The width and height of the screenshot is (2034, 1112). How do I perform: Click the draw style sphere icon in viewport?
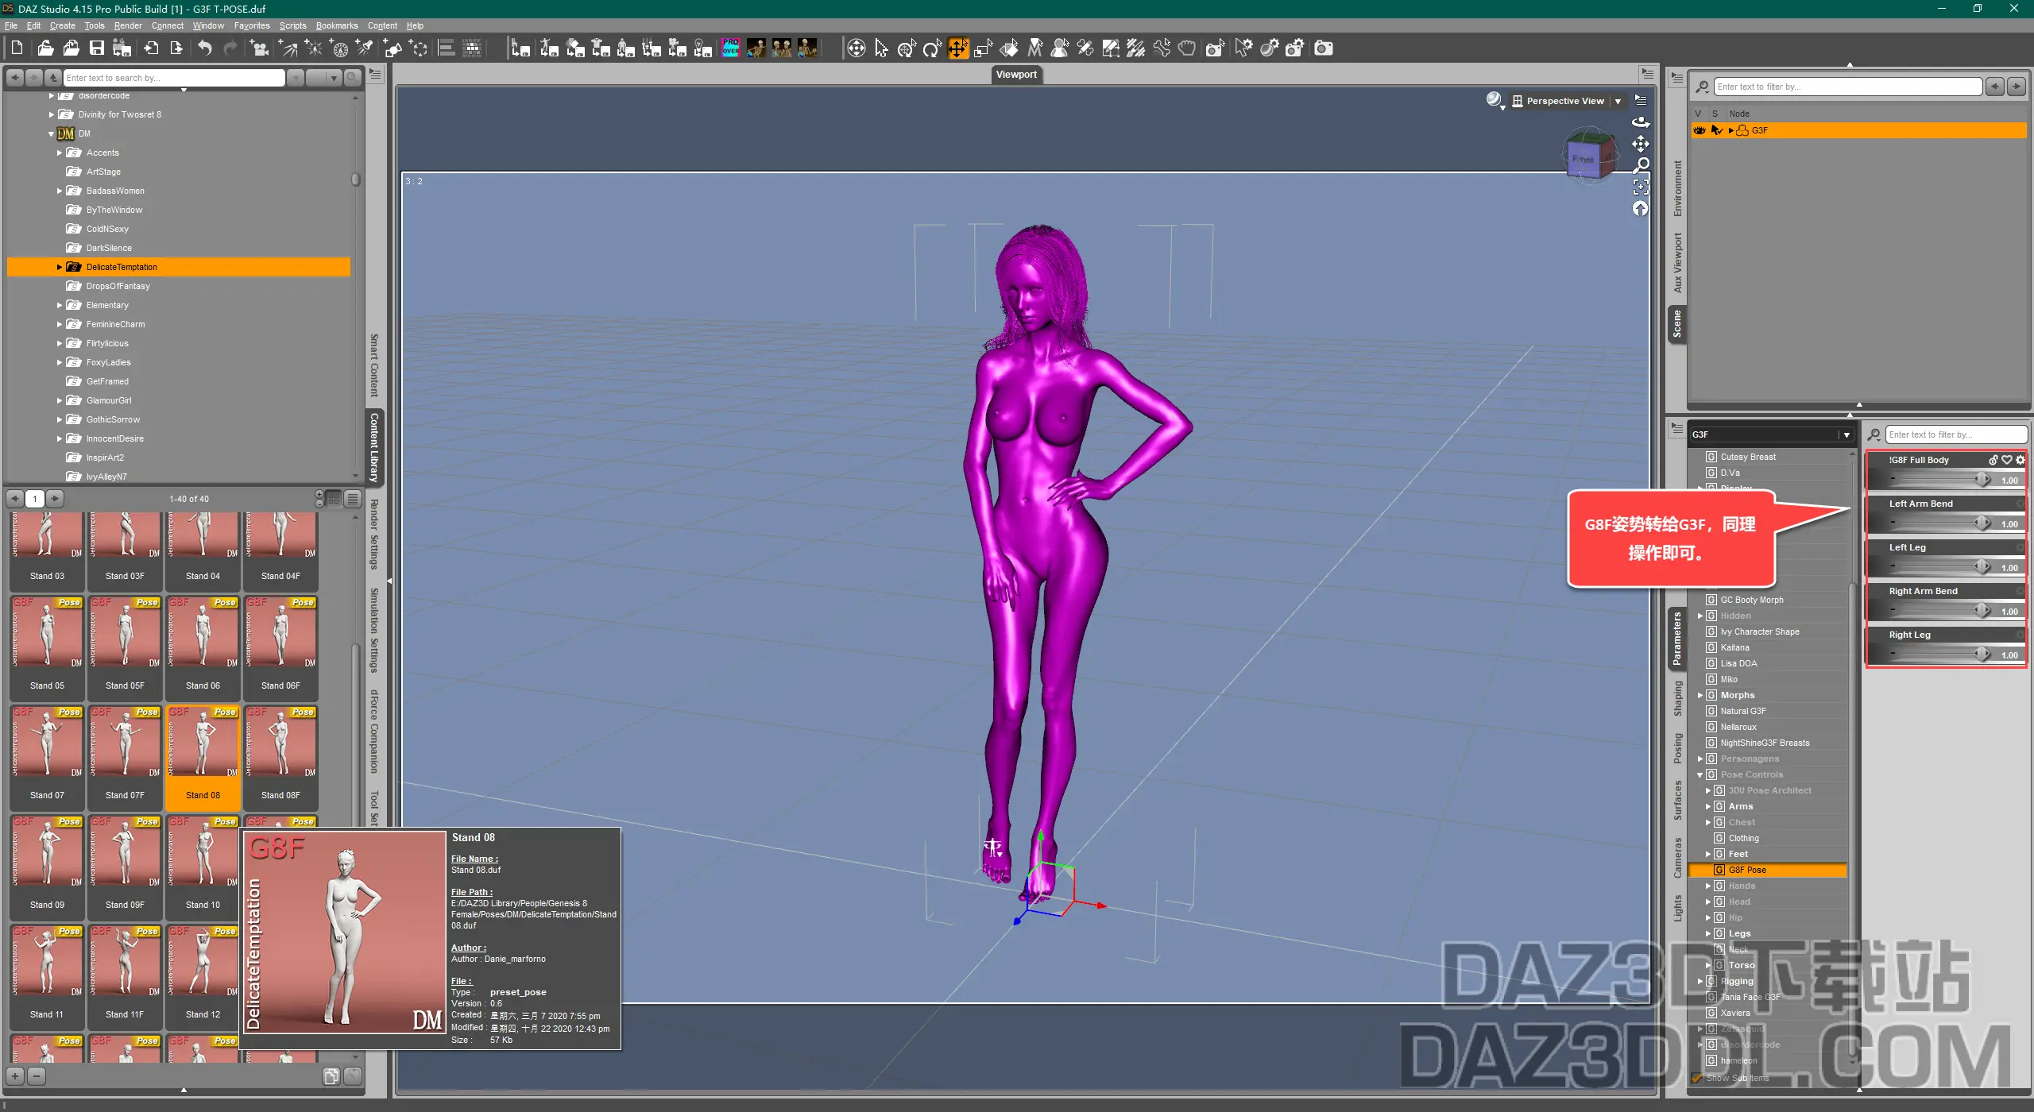[1495, 100]
